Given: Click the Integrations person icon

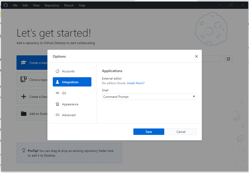Looking at the screenshot, I should [x=57, y=82].
